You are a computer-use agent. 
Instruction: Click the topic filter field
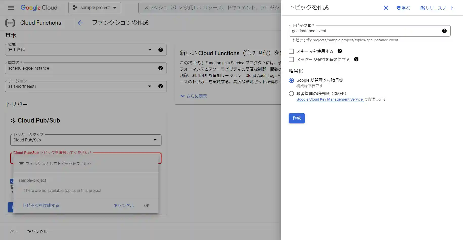86,164
